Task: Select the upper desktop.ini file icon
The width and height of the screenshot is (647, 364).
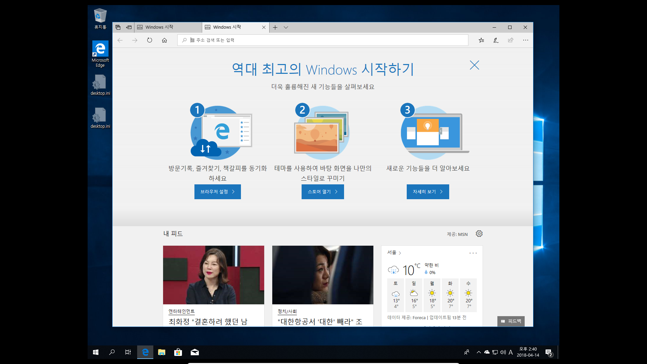Action: pyautogui.click(x=100, y=85)
